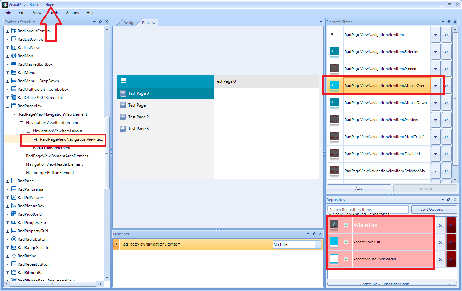Screen dimensions: 462x291
Task: Edit the WhiteText repository item
Action: (x=440, y=225)
